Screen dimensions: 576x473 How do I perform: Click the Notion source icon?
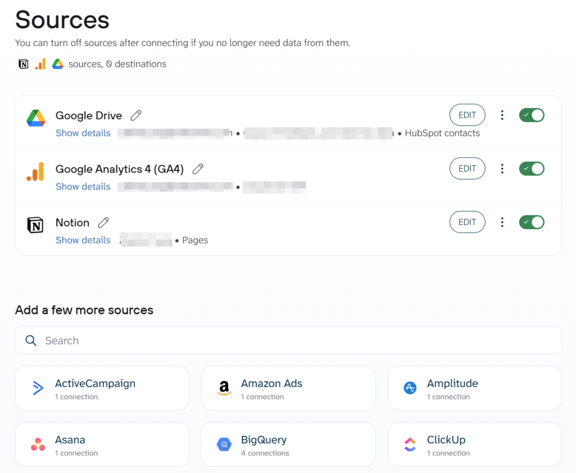pyautogui.click(x=35, y=225)
